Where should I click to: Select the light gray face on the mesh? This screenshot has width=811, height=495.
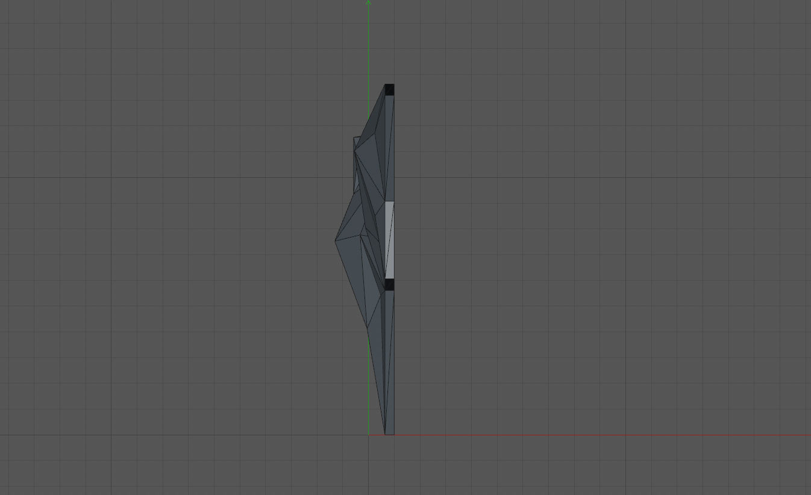389,240
